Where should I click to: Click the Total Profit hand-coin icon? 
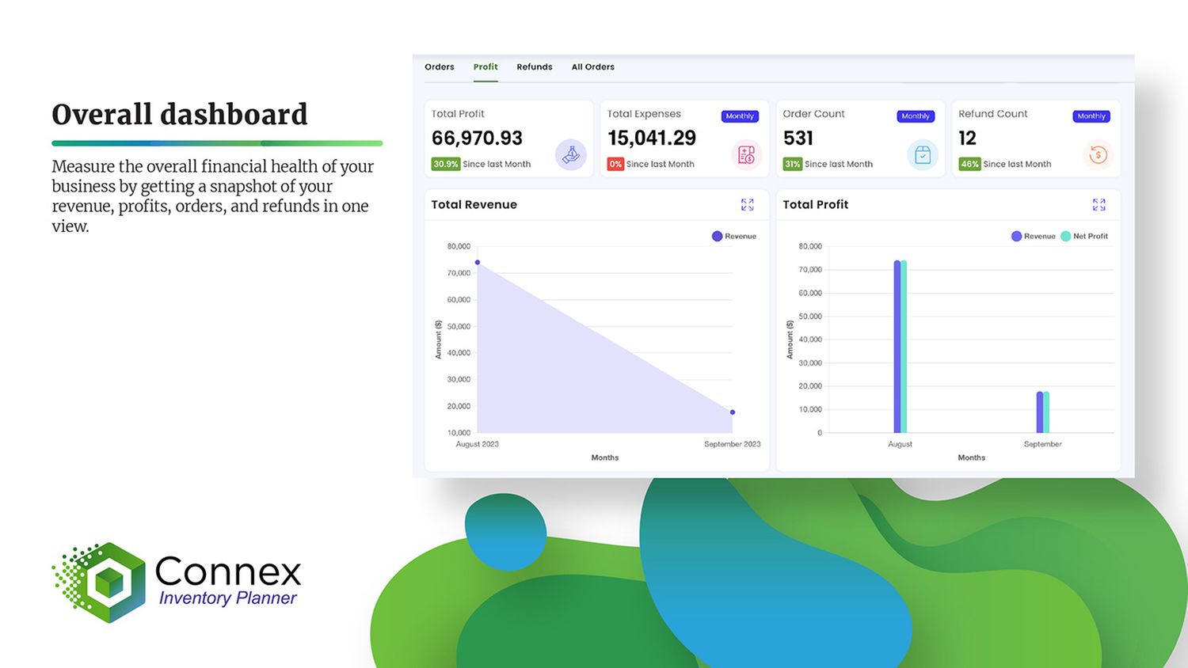pyautogui.click(x=570, y=154)
